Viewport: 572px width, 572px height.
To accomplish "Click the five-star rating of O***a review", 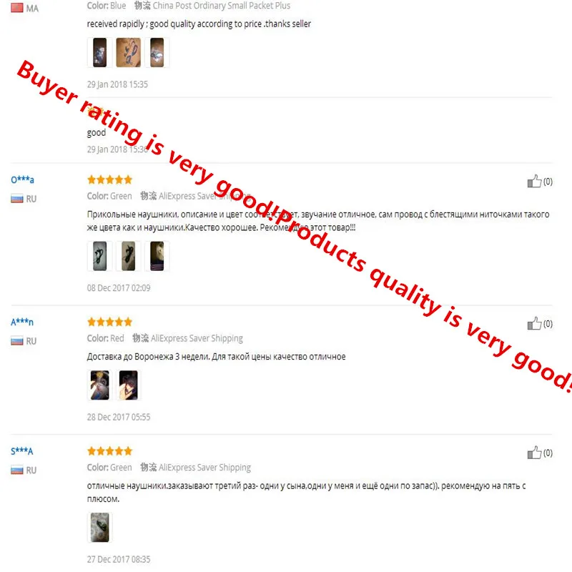I will 110,179.
